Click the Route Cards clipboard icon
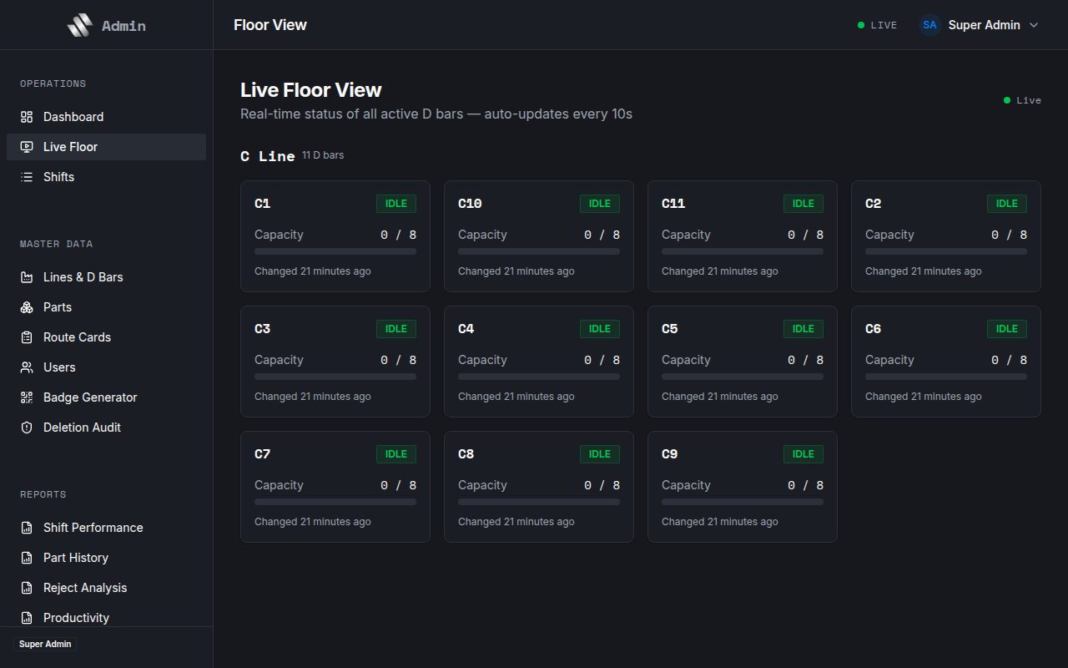Viewport: 1068px width, 668px height. pyautogui.click(x=27, y=337)
